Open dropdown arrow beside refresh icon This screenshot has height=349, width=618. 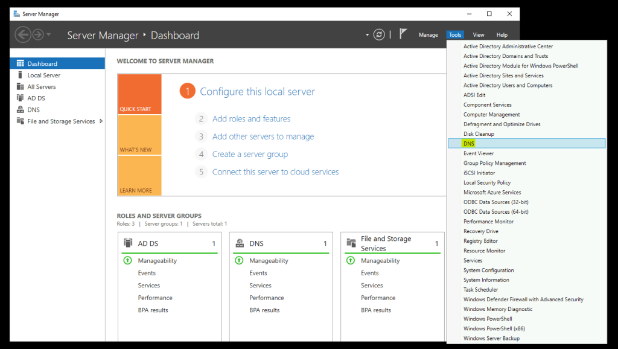pyautogui.click(x=367, y=34)
